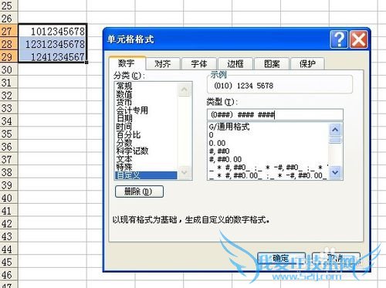
Task: Choose 百分比 category
Action: click(x=146, y=134)
